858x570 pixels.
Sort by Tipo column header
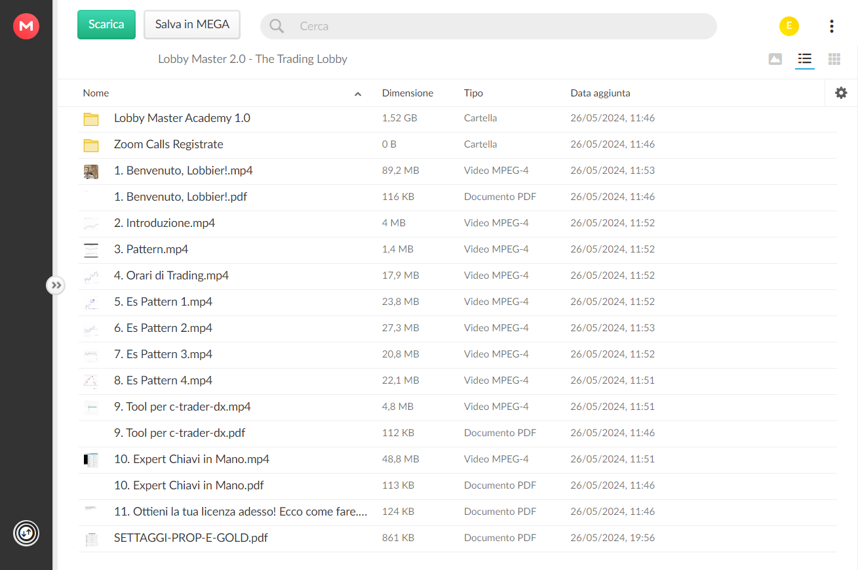pos(473,93)
